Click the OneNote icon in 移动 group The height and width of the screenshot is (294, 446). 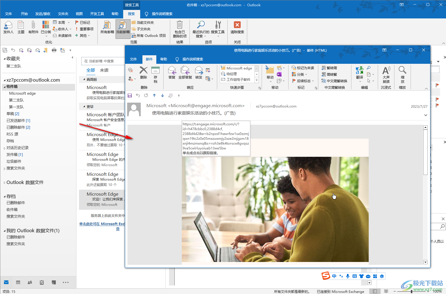[x=279, y=75]
